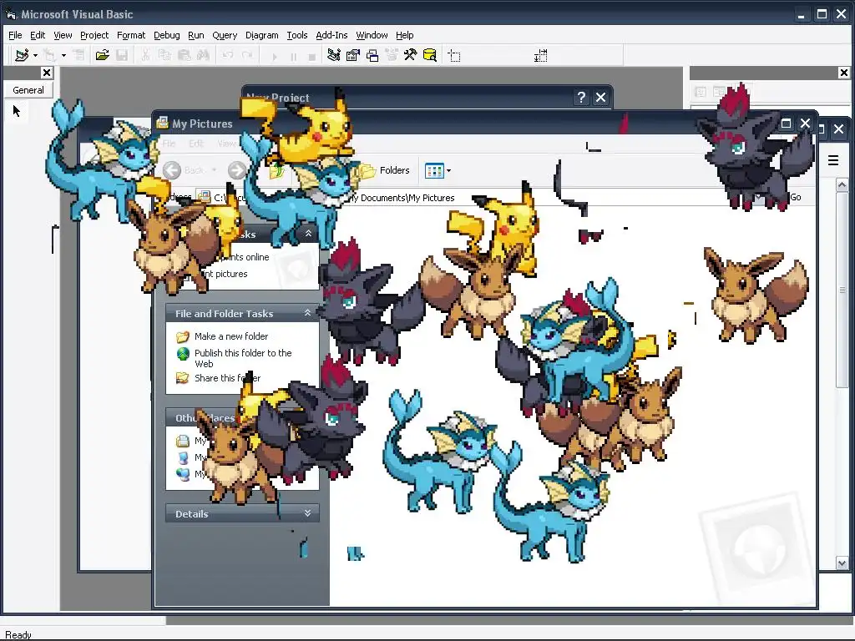
Task: Click the Save Project disk icon
Action: (x=122, y=55)
